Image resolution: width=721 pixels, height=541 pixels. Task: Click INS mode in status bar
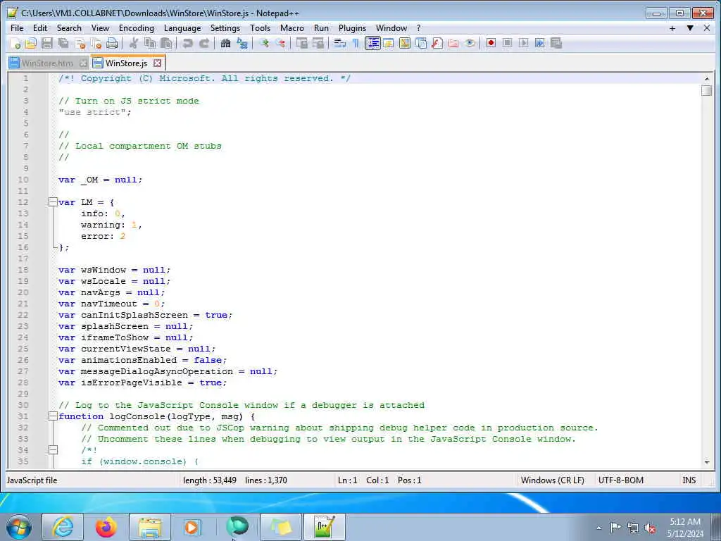coord(689,480)
